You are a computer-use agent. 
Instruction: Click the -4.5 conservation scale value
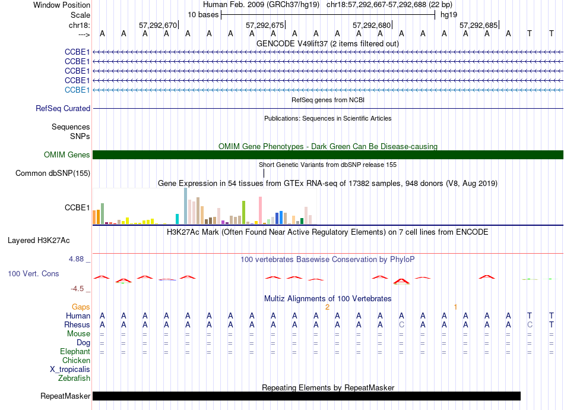(77, 289)
